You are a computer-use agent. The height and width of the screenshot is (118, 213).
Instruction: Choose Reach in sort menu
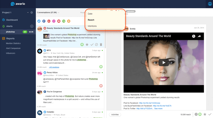[x=91, y=20]
